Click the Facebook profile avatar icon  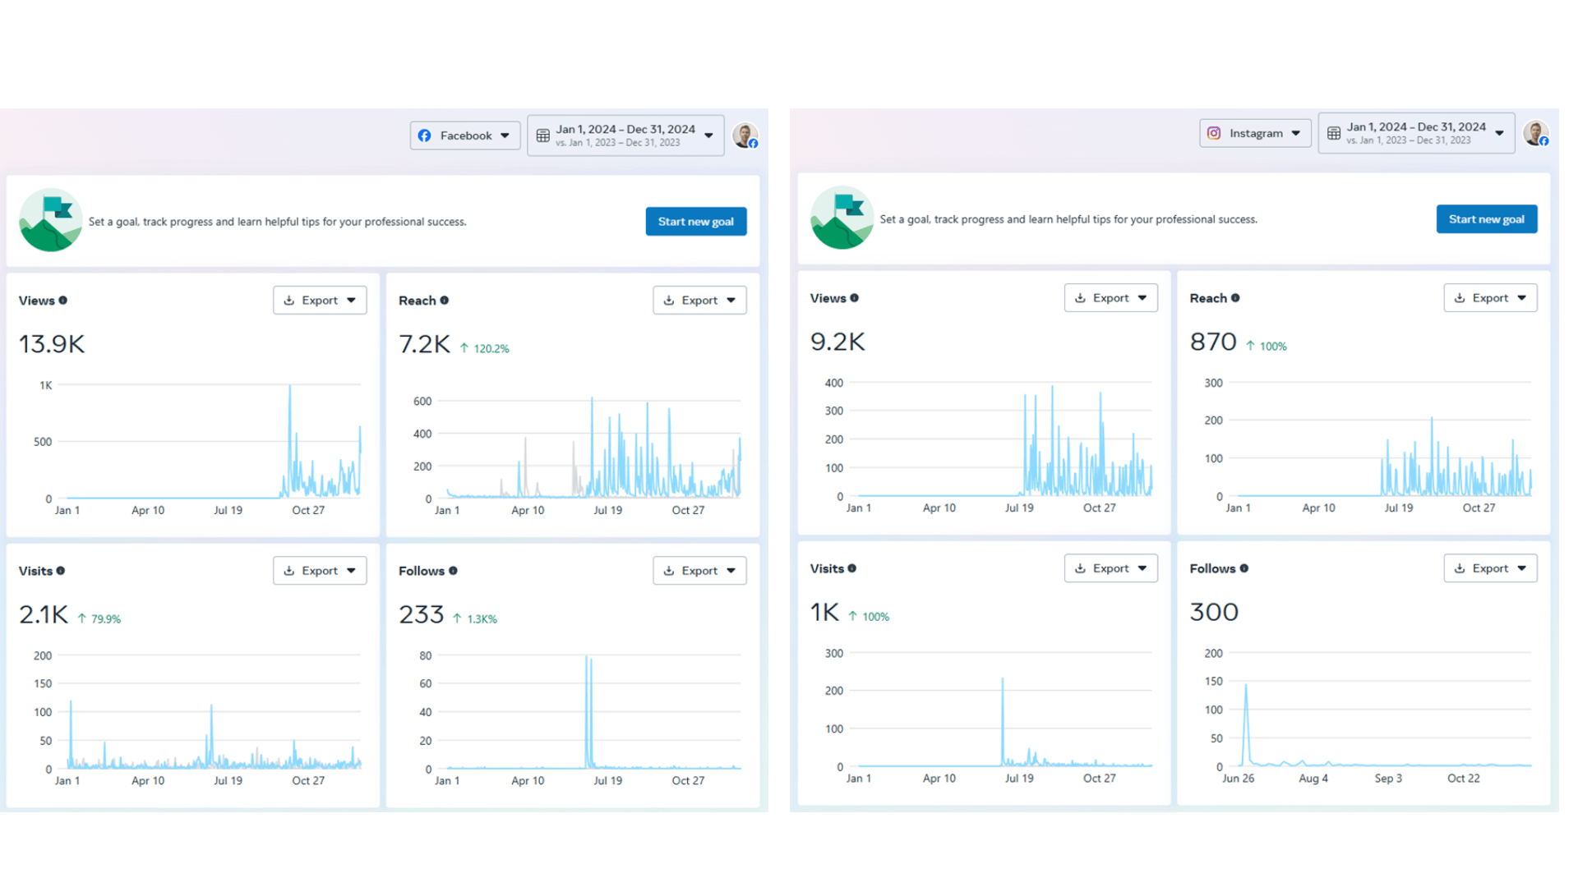click(x=745, y=136)
